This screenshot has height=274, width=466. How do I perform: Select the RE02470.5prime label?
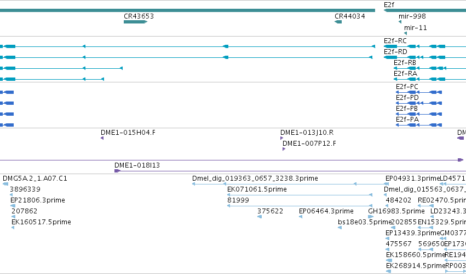(441, 200)
